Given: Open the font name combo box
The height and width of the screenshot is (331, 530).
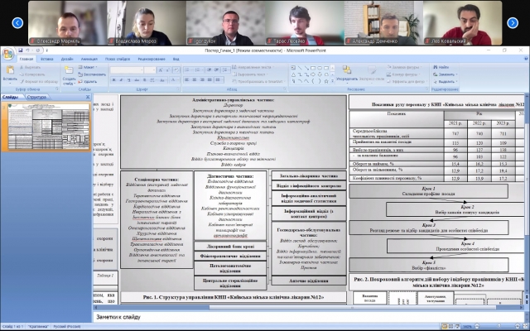Looking at the screenshot, I should coord(127,70).
